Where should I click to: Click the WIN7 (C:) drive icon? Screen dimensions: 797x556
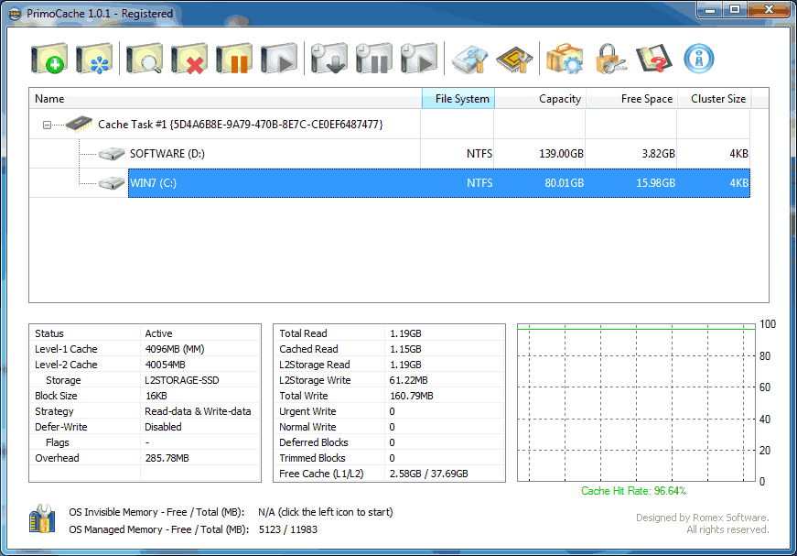coord(112,183)
